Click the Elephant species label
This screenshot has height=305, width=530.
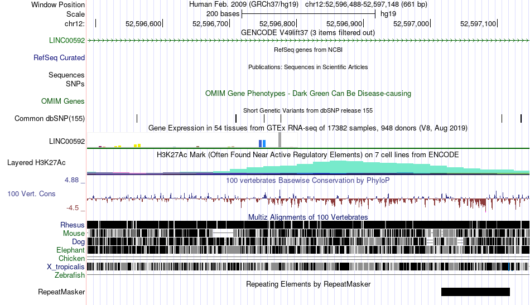[x=70, y=250]
